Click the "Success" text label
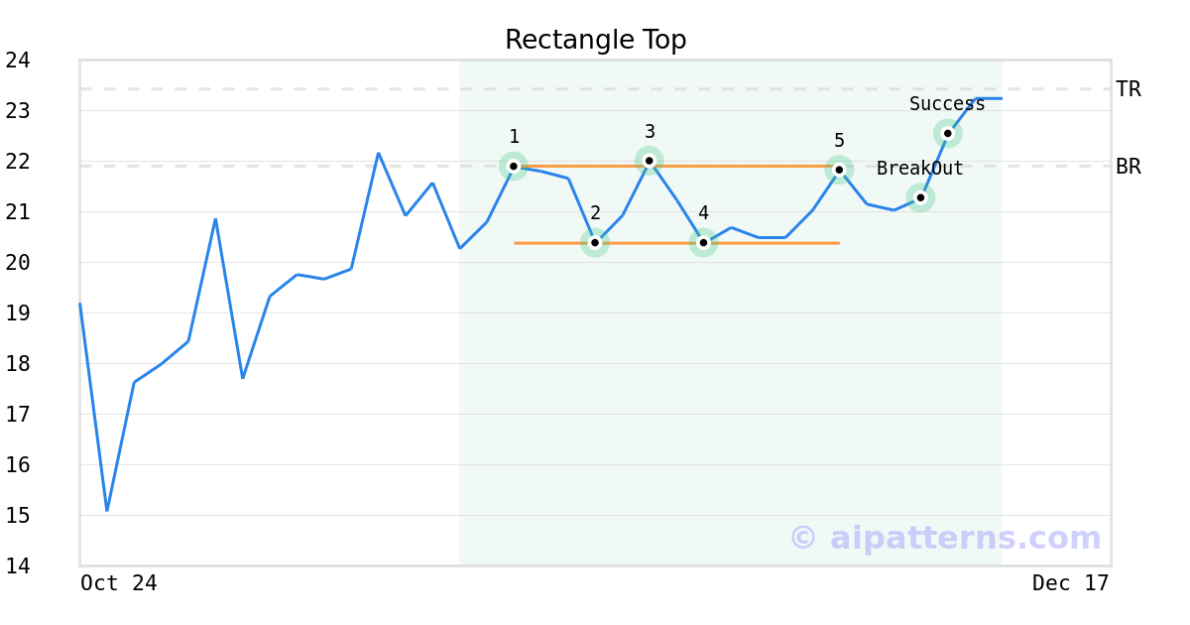Viewport: 1190px width, 625px height. 947,104
